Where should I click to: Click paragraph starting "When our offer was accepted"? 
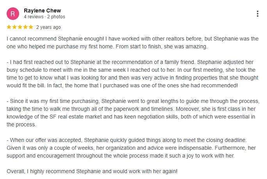click(x=131, y=148)
